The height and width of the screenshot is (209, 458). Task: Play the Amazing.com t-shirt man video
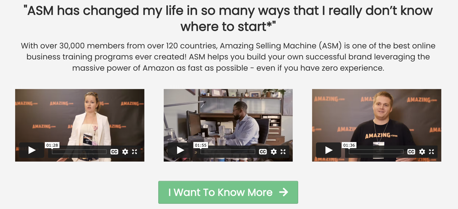[x=329, y=150]
